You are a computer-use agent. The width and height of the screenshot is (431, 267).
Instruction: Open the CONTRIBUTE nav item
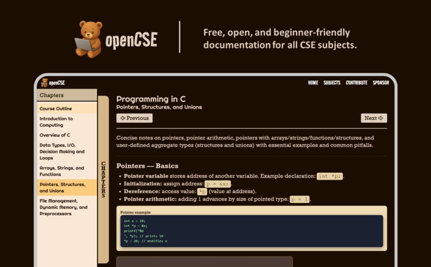[357, 82]
